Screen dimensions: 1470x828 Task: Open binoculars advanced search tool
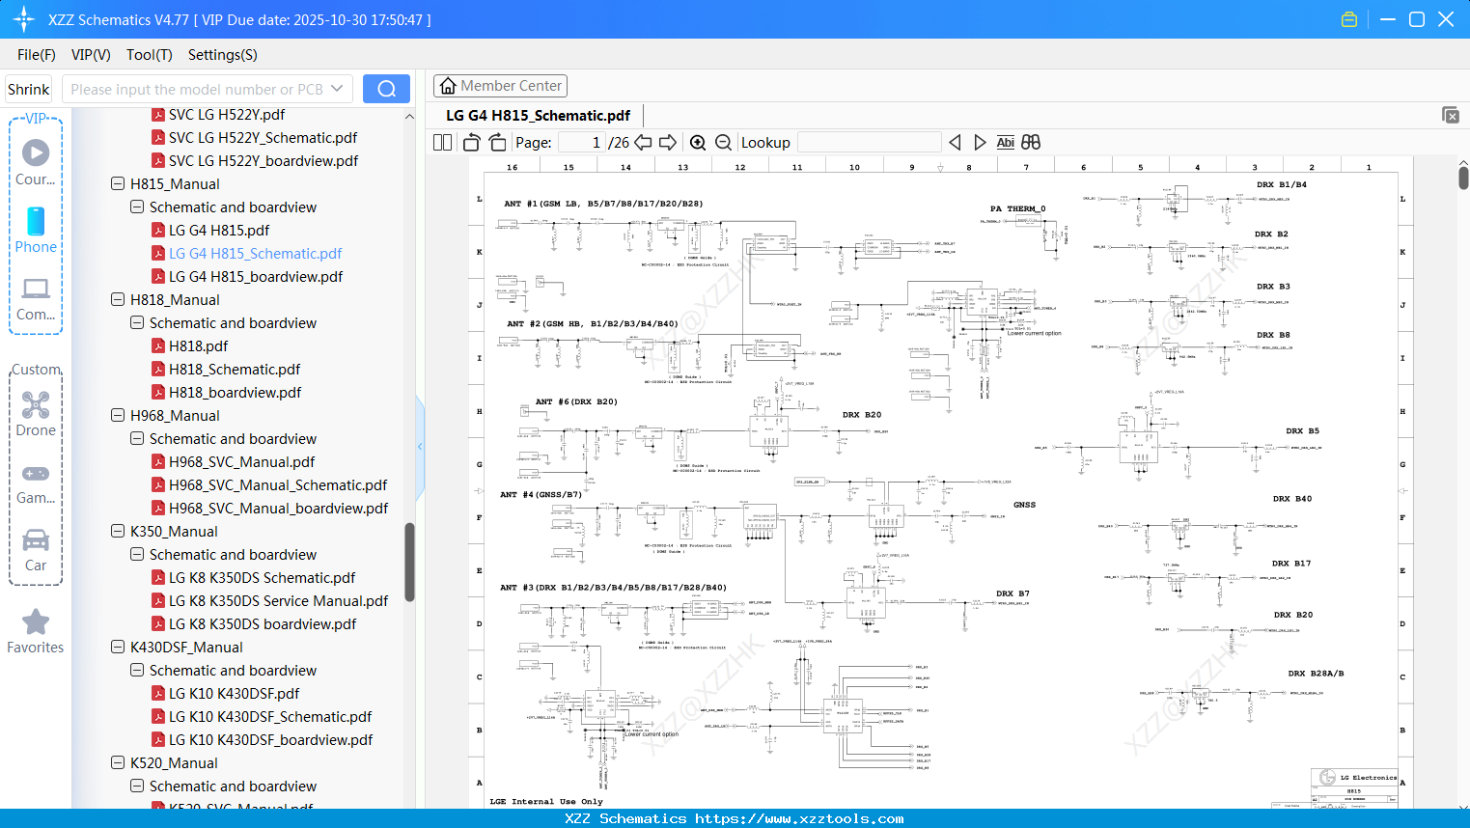1029,142
